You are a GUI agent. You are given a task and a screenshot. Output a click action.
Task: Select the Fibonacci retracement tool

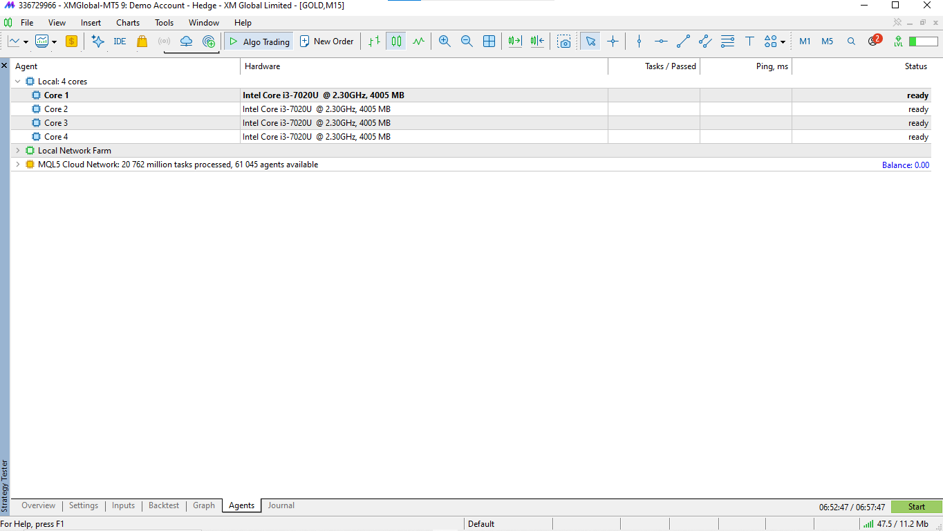[727, 41]
